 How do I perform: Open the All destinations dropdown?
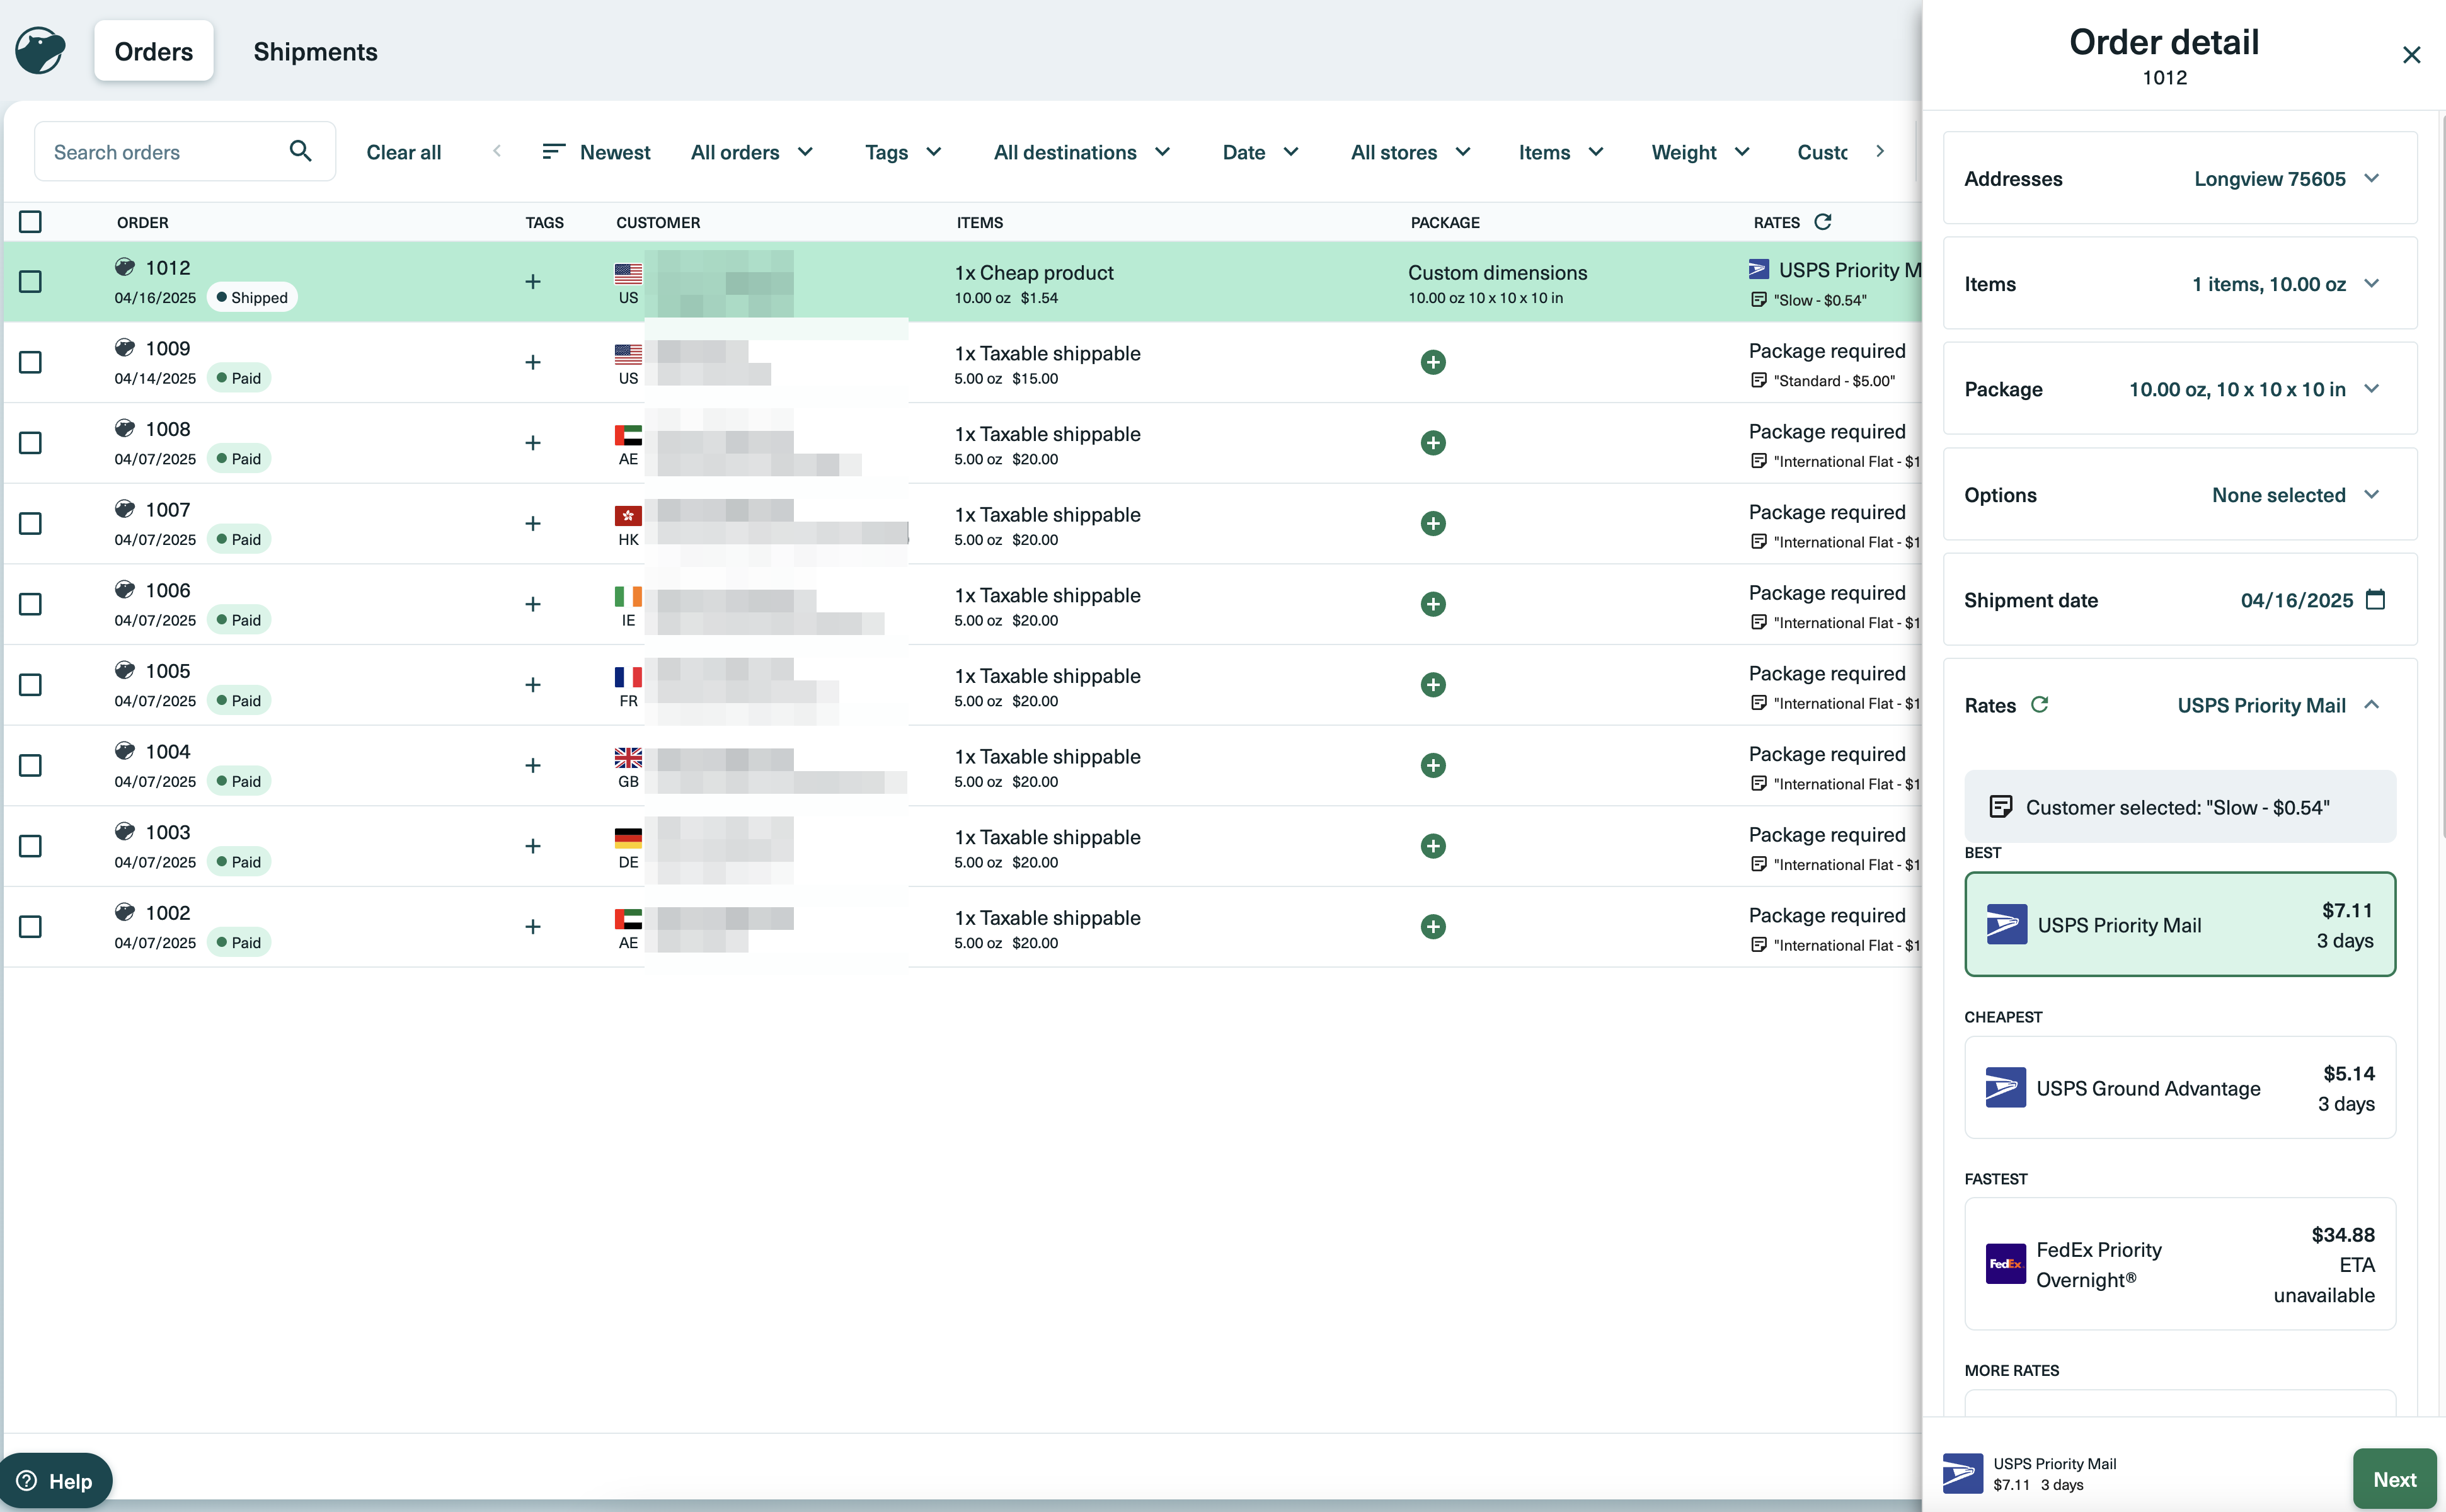(1082, 152)
